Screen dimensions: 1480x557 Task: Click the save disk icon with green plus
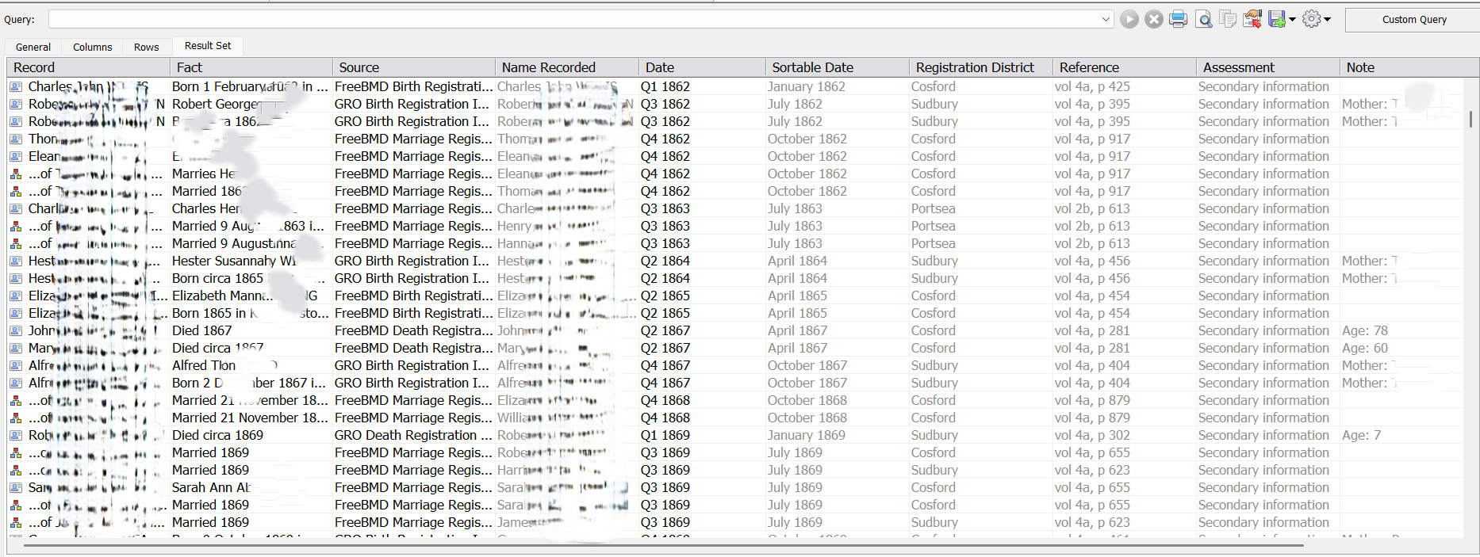[x=1276, y=19]
